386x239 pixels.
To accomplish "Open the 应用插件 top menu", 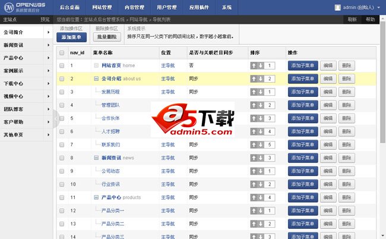I will [199, 7].
